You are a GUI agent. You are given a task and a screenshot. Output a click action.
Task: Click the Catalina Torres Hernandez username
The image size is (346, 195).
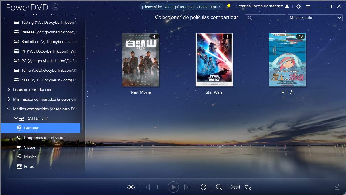pos(259,6)
